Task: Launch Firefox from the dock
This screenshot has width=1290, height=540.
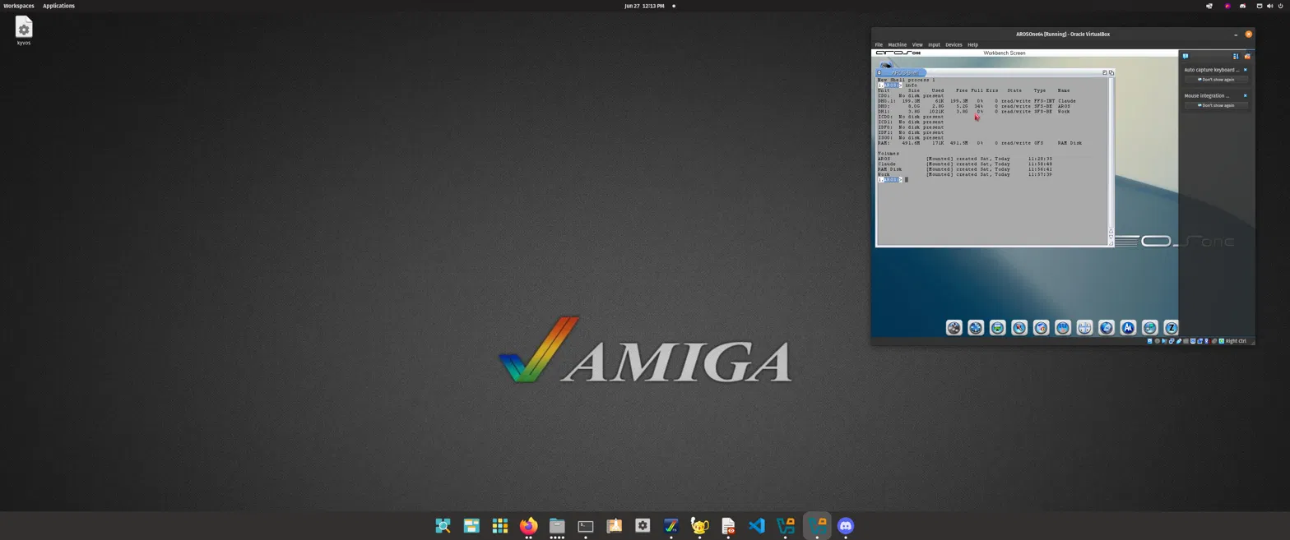Action: tap(528, 526)
